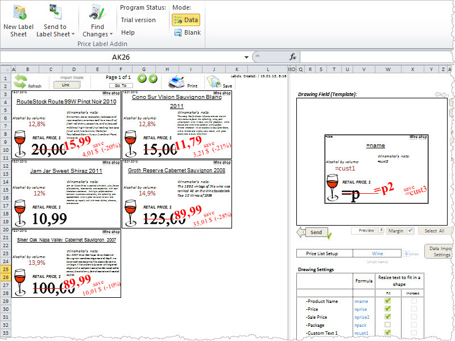
Task: Click Trial version program status
Action: (x=138, y=20)
